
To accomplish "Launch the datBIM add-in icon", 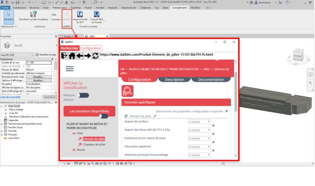I will tap(67, 16).
